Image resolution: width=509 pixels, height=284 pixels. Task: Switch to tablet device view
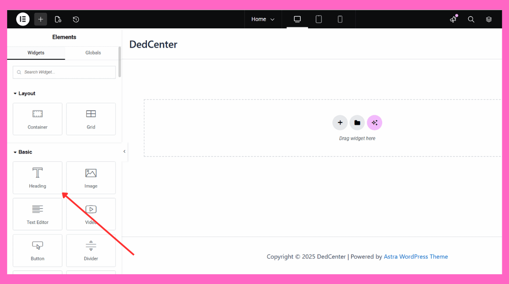point(319,19)
